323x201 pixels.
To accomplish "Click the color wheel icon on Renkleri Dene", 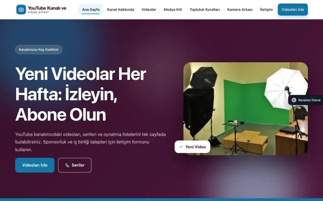I will (294, 100).
